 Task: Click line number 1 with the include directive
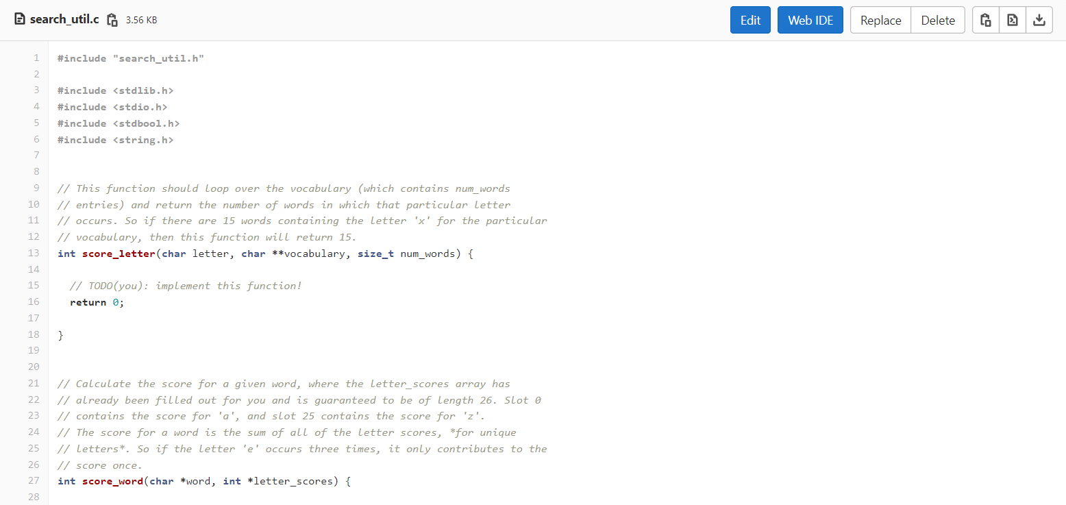coord(36,58)
